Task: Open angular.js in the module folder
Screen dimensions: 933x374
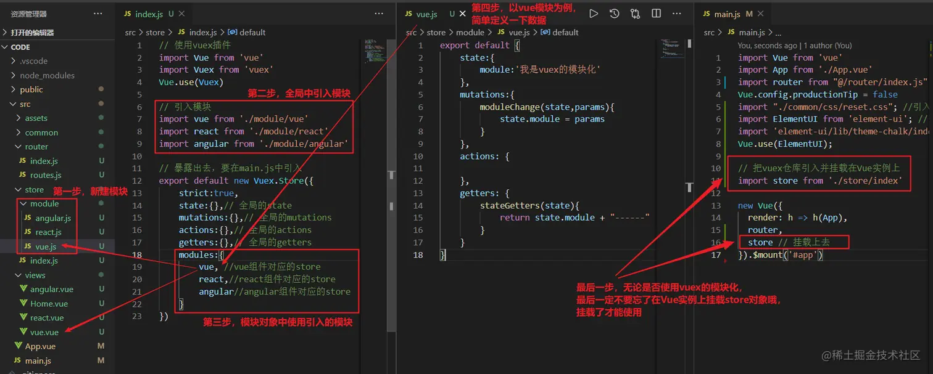Action: coord(57,218)
